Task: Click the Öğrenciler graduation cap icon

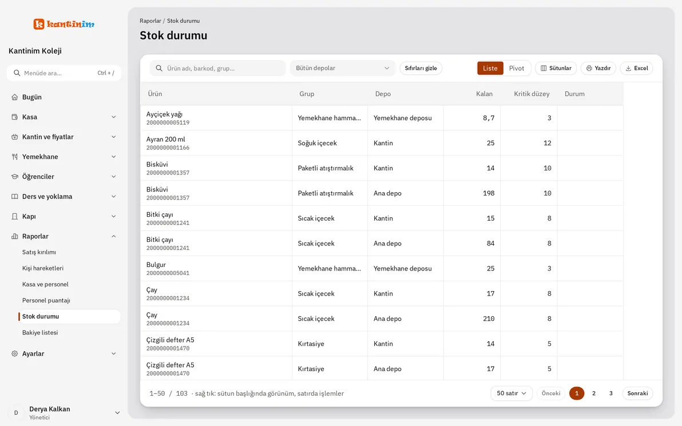Action: coord(15,177)
